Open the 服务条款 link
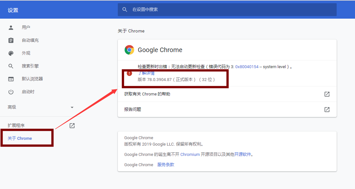Screen dimensions: 355x189 coord(166,165)
